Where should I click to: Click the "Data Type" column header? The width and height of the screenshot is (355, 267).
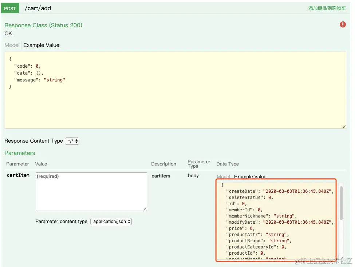pyautogui.click(x=228, y=164)
